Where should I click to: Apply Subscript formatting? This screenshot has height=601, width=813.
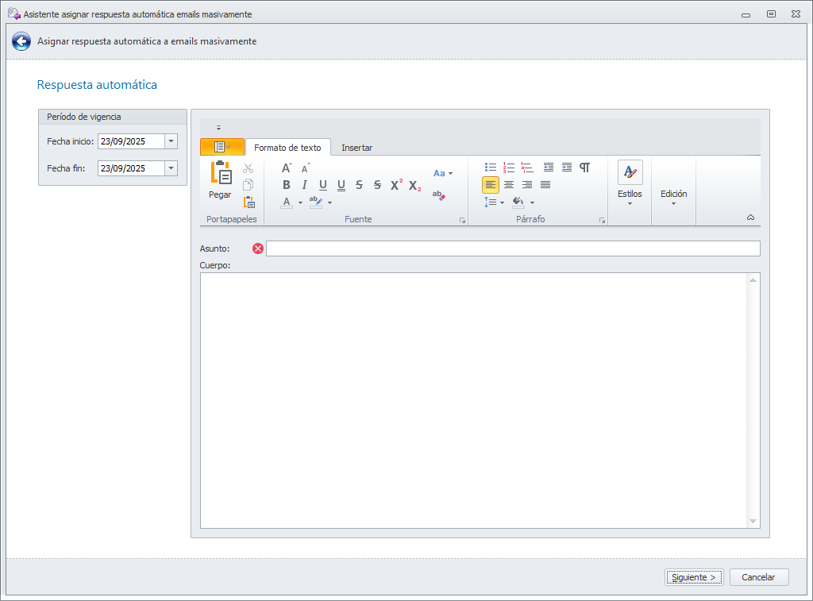(x=414, y=186)
